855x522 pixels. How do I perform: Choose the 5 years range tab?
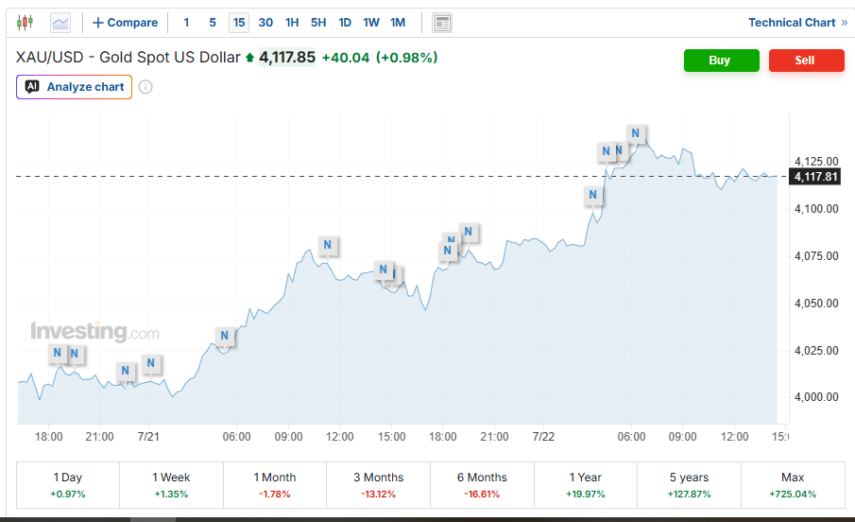click(x=690, y=485)
